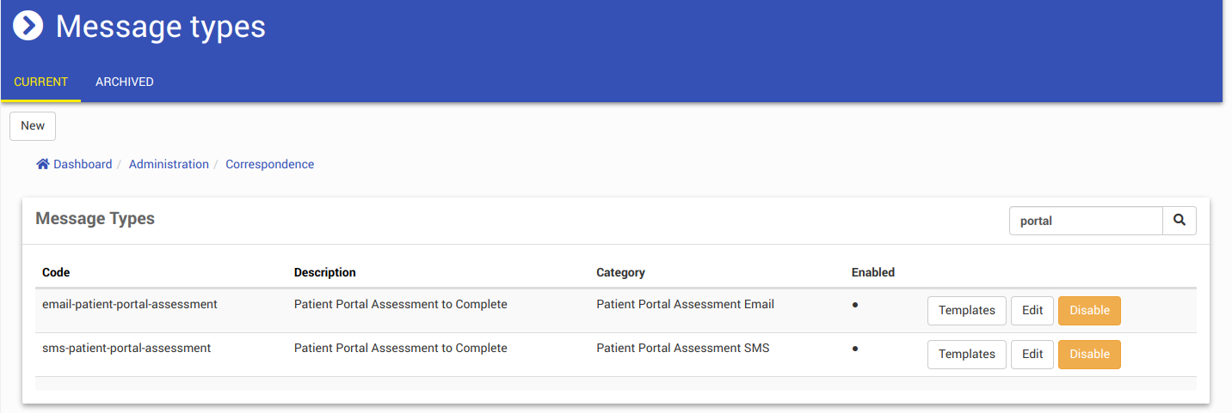The image size is (1232, 413).
Task: Click the magnifying glass search icon
Action: 1180,221
